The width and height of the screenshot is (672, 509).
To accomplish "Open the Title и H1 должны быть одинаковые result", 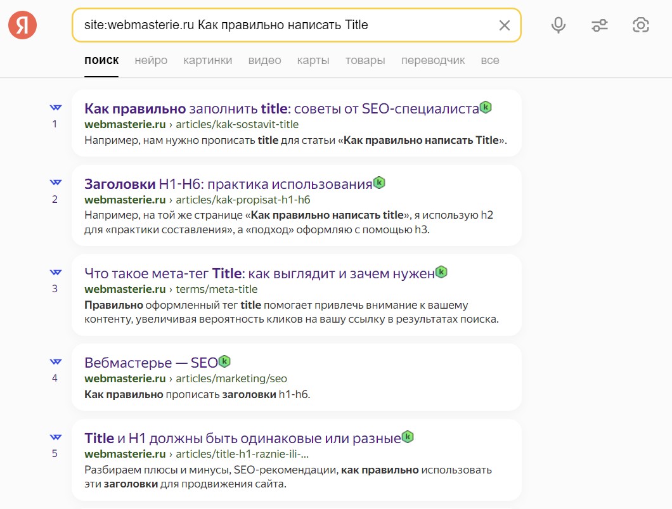I will pyautogui.click(x=242, y=438).
